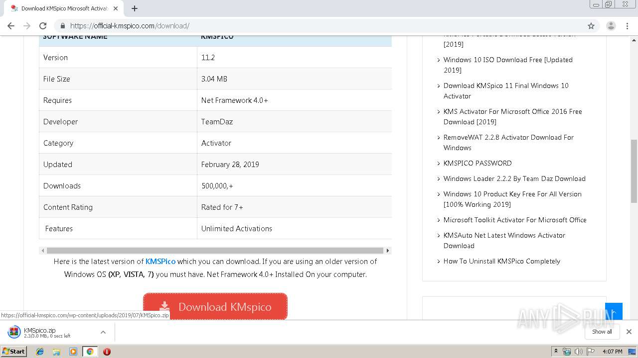Click the address bar URL
Screen dimensions: 638x358
pyautogui.click(x=130, y=26)
